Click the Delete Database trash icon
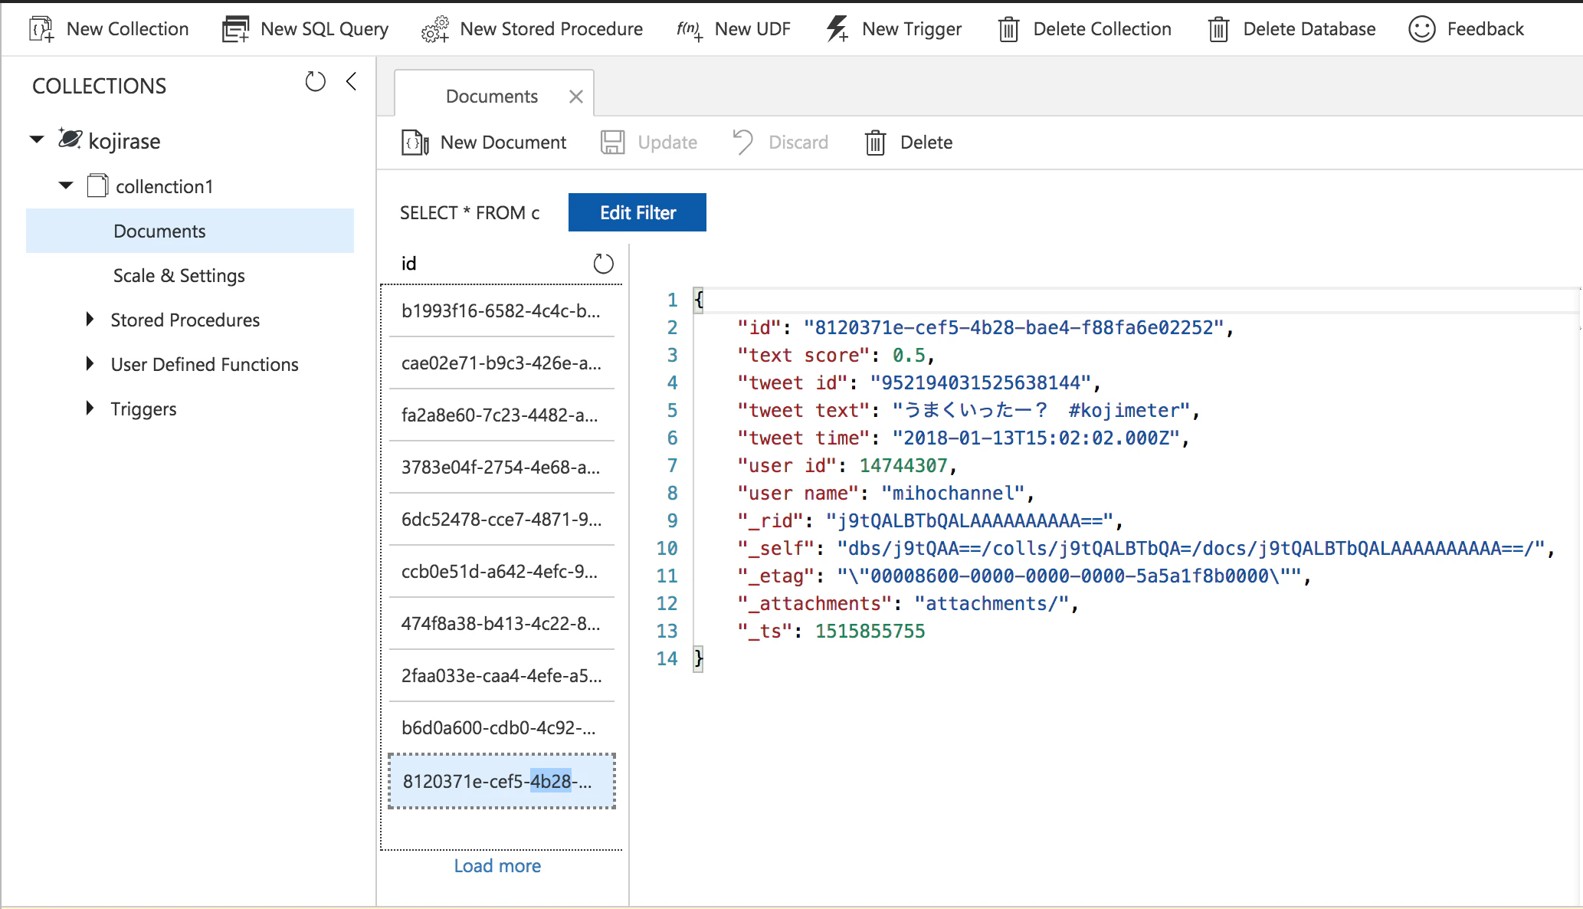This screenshot has width=1583, height=909. 1218,29
